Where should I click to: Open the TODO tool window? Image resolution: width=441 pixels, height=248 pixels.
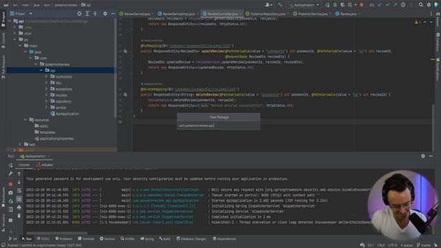[43, 239]
